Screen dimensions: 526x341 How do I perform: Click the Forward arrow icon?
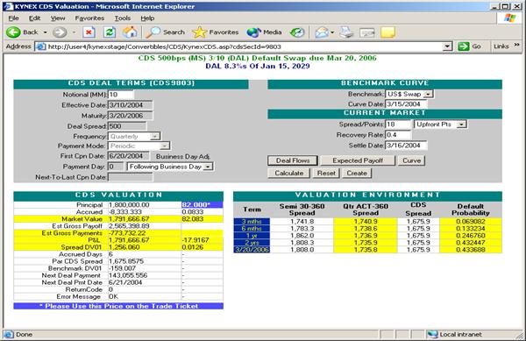pos(60,32)
